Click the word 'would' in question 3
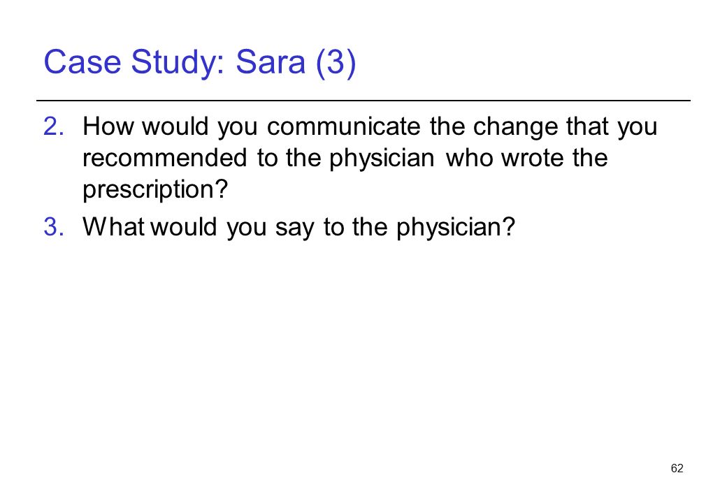This screenshot has width=727, height=503. tap(184, 227)
